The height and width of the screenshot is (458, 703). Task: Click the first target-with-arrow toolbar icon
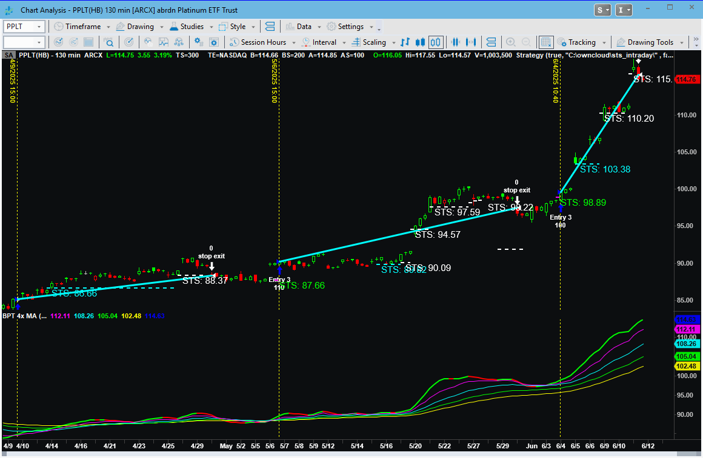59,42
